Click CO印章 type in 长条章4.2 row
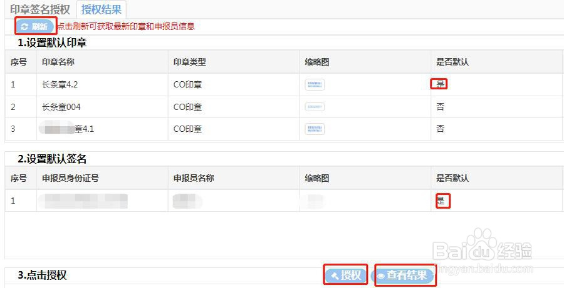 [x=188, y=85]
